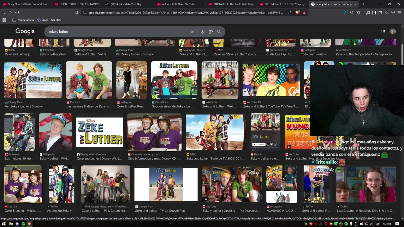Toggle the browser sidebar panel icon
This screenshot has width=404, height=227.
(374, 13)
